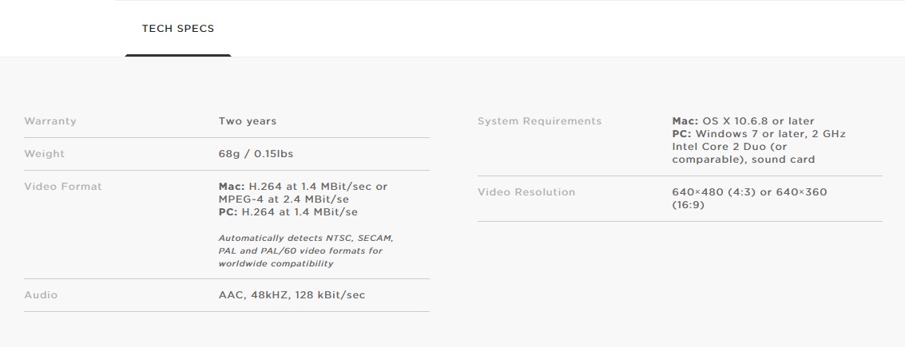905x347 pixels.
Task: Select the 'Mac: OS X 10.6.8 or later' line
Action: [743, 121]
